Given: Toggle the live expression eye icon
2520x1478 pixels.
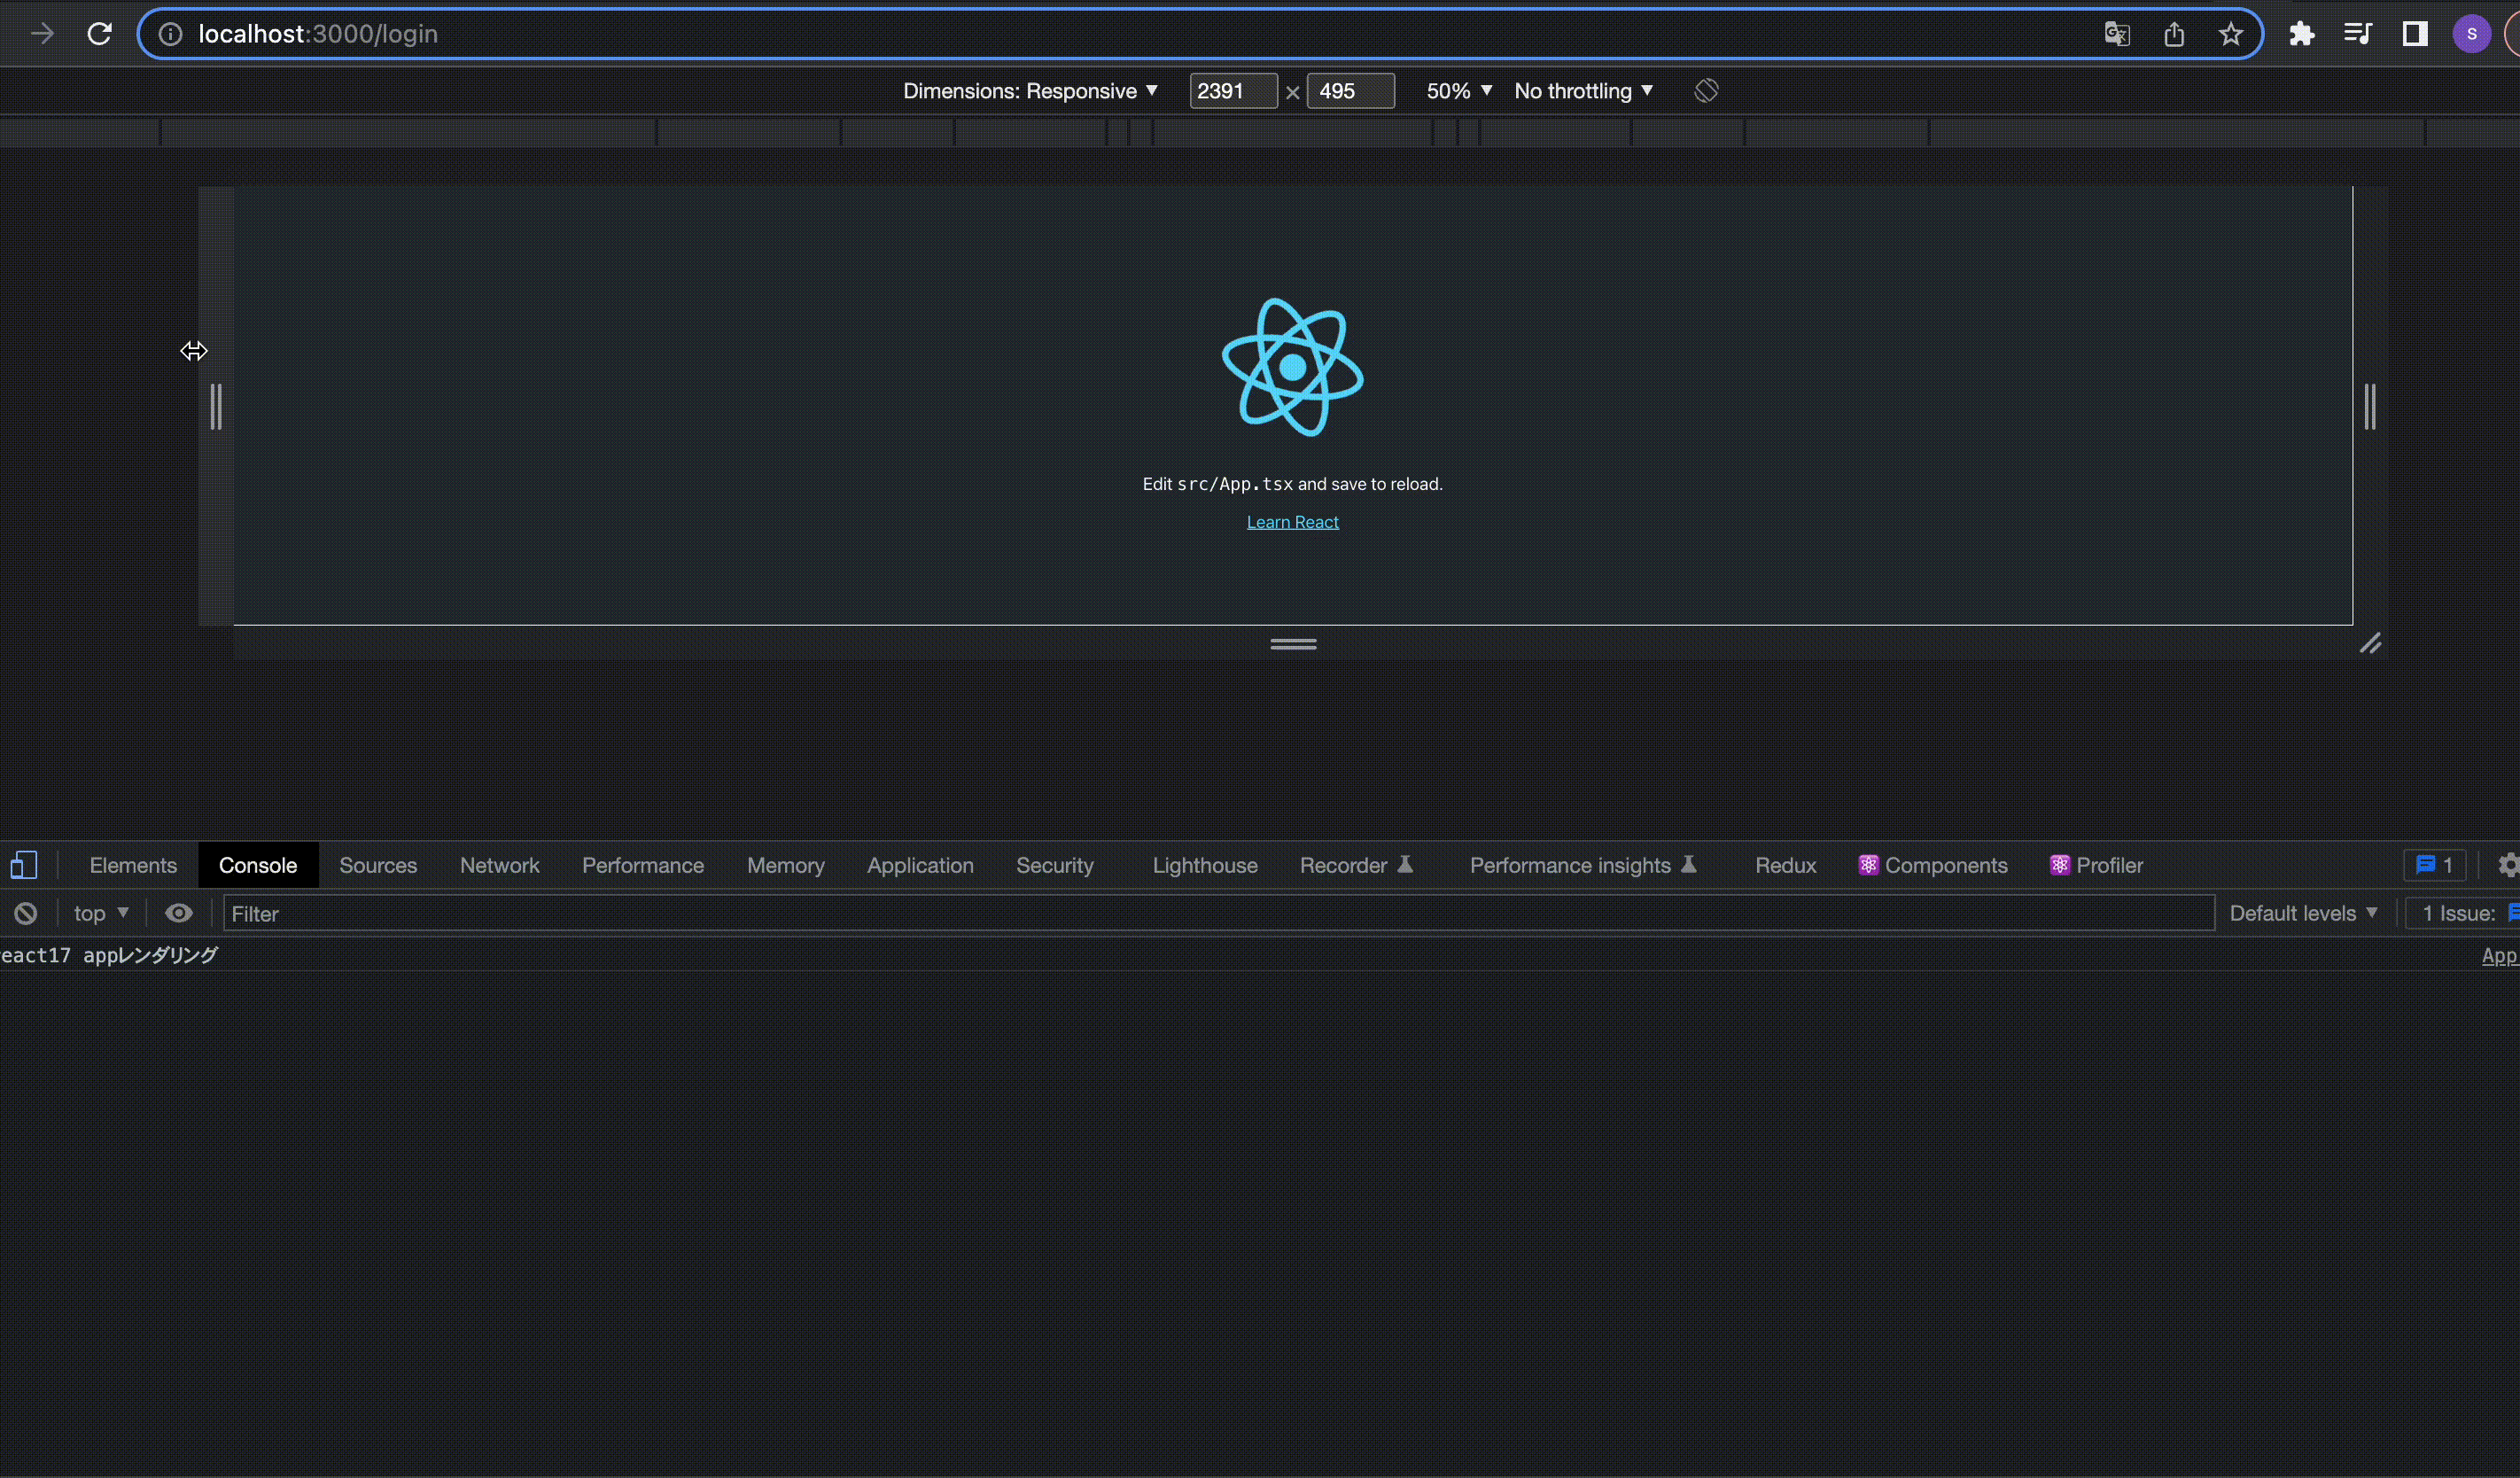Looking at the screenshot, I should (x=179, y=913).
